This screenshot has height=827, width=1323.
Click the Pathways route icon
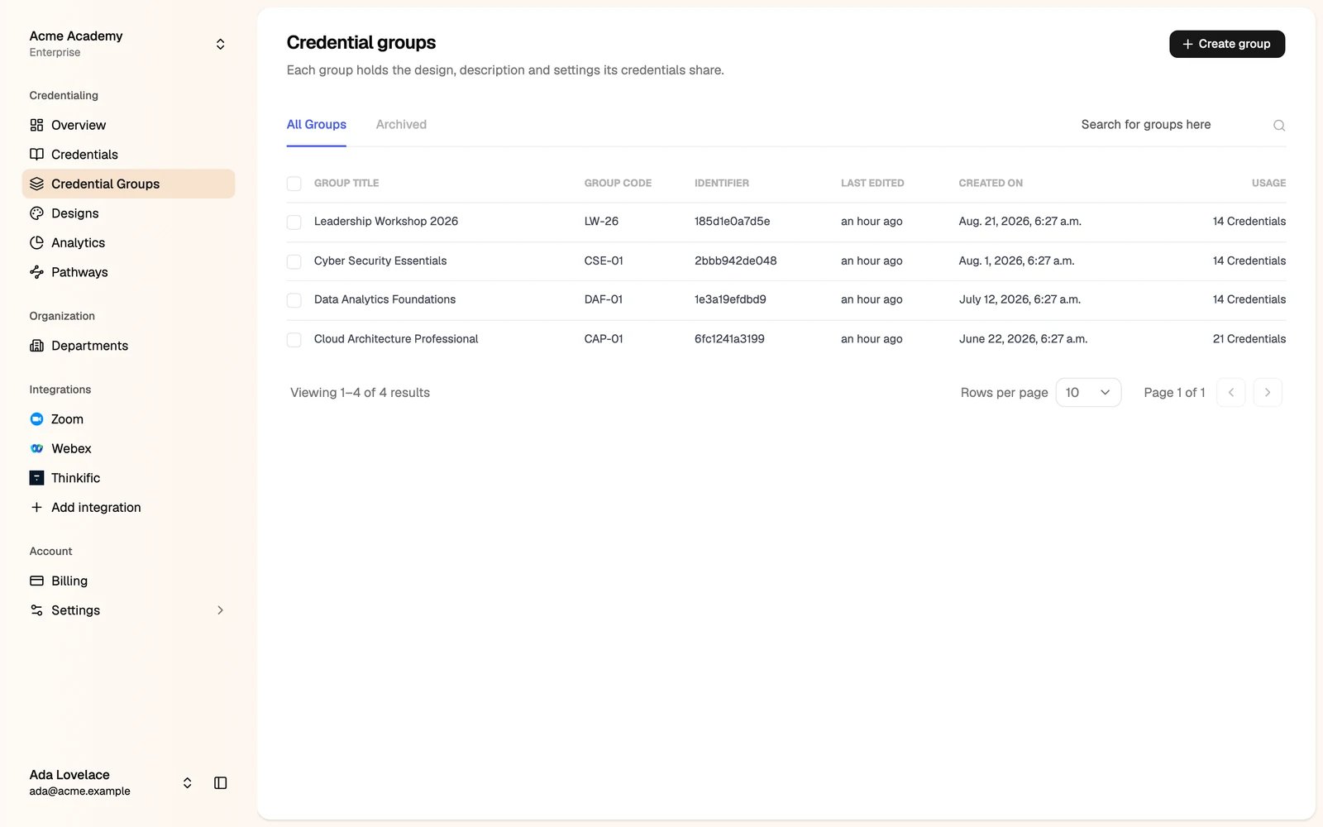(36, 272)
